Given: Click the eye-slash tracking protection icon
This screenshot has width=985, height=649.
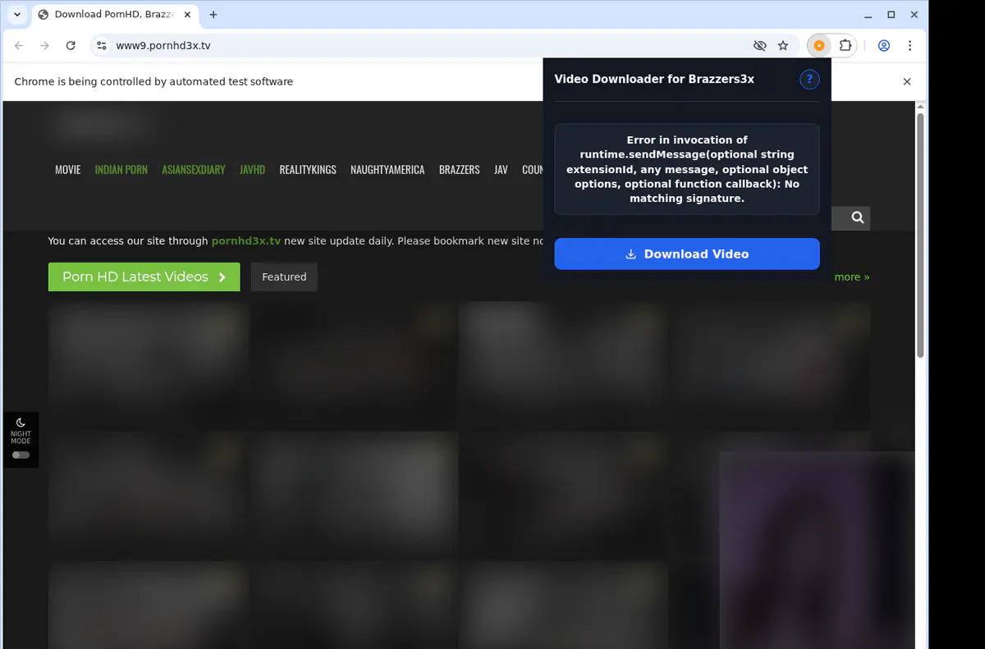Looking at the screenshot, I should pos(759,46).
